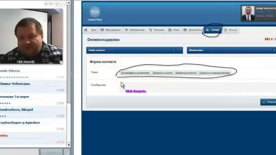Image resolution: width=276 pixels, height=155 pixels.
Task: Expand the Ваши данные blue panel
Action: [x=135, y=50]
